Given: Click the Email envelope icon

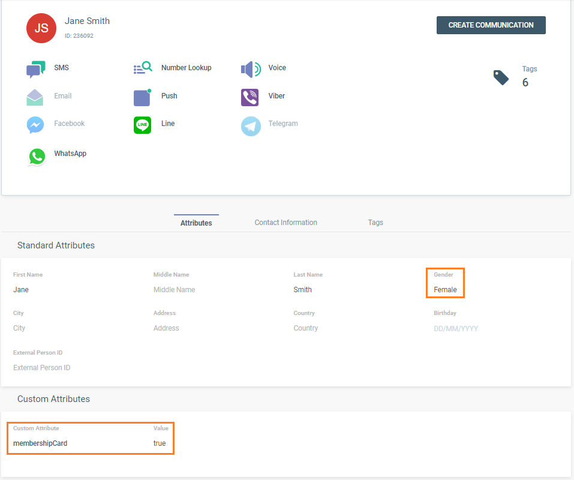Looking at the screenshot, I should [35, 97].
